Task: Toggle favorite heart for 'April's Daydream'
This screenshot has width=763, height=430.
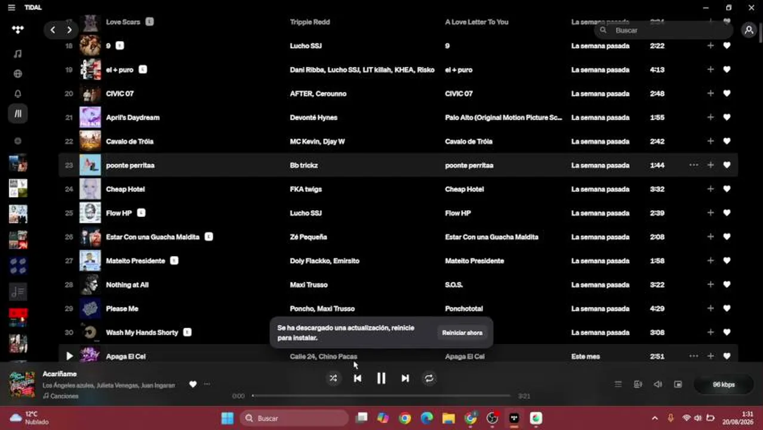Action: coord(727,117)
